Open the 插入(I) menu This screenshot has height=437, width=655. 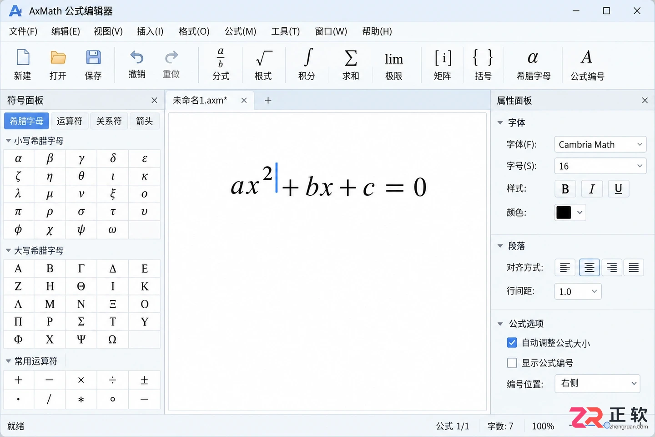(150, 31)
